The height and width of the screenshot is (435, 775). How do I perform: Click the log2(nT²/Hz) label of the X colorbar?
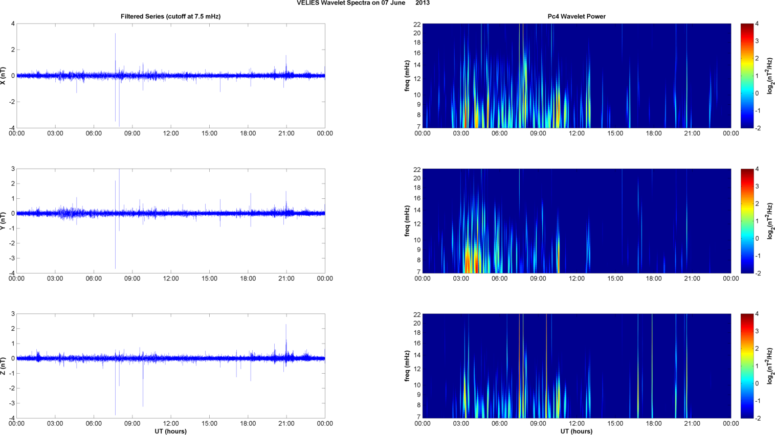[x=770, y=76]
